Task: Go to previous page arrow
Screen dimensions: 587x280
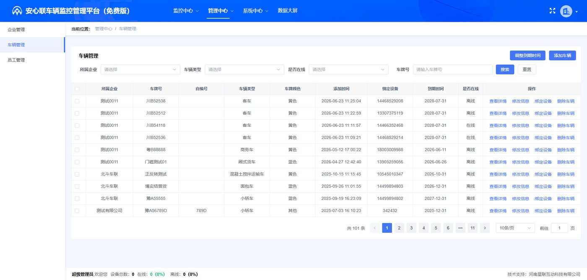Action: 375,228
